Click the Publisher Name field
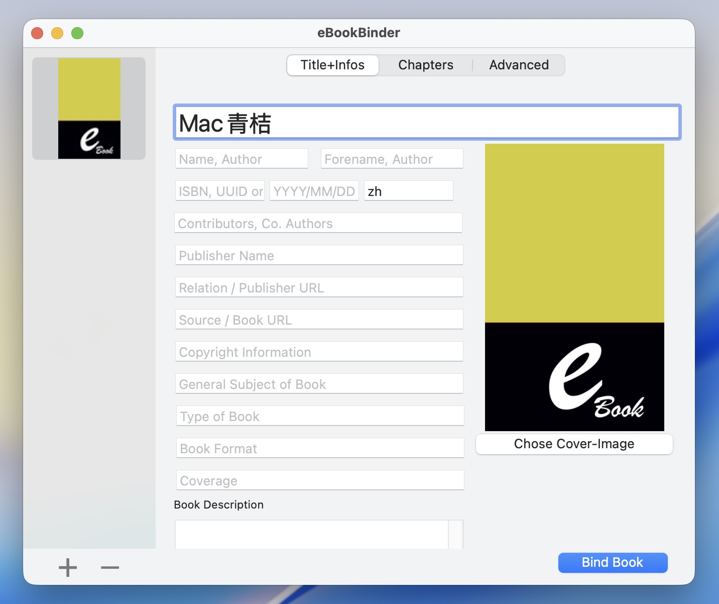Viewport: 719px width, 604px height. pos(319,256)
